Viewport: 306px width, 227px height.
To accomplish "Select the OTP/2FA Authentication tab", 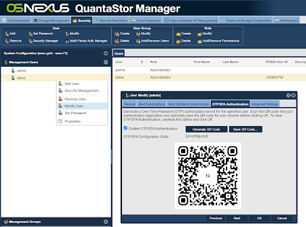I will (230, 104).
